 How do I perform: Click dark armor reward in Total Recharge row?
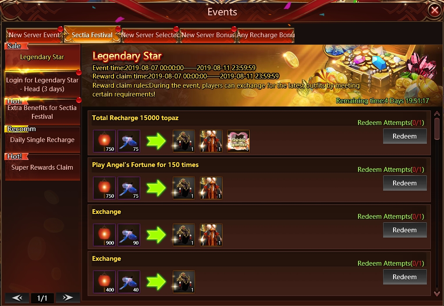[x=184, y=141]
